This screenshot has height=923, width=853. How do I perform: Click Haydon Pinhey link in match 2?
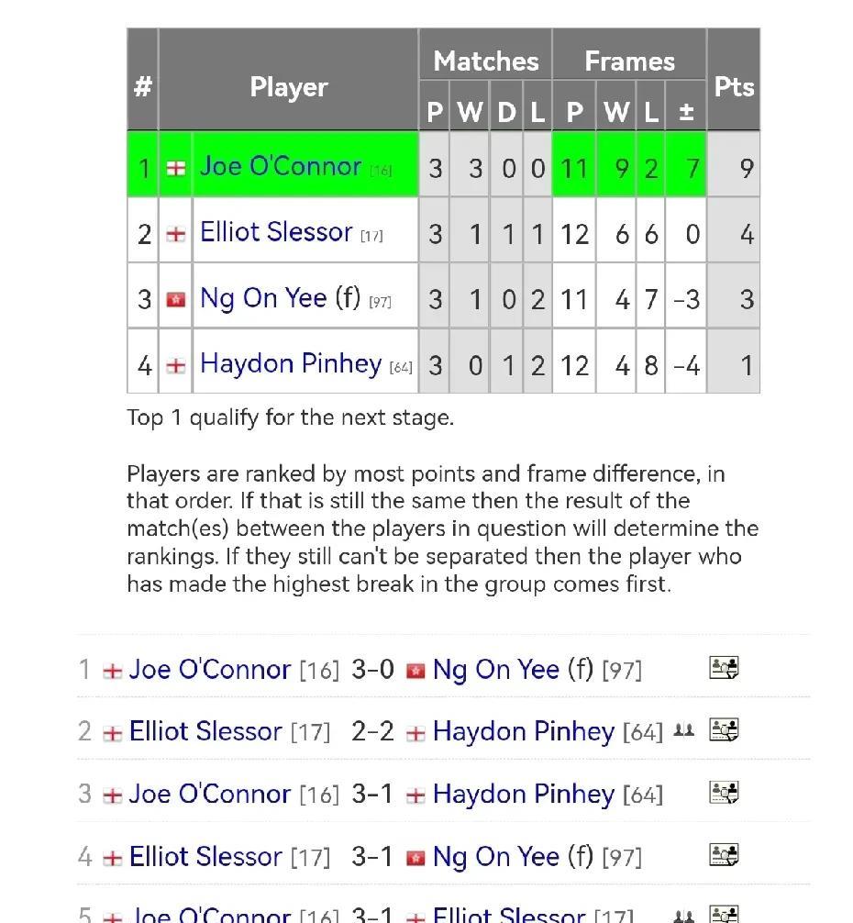tap(523, 731)
